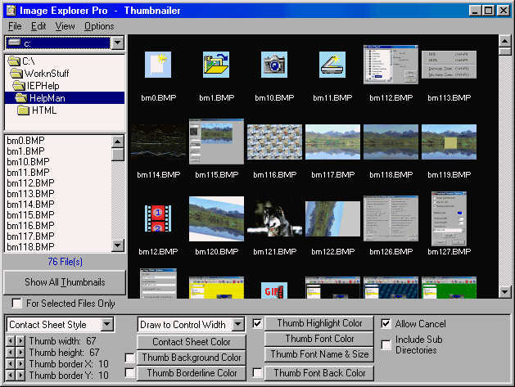Image resolution: width=515 pixels, height=387 pixels.
Task: Decrease Thumb height with left arrow
Action: coord(11,353)
